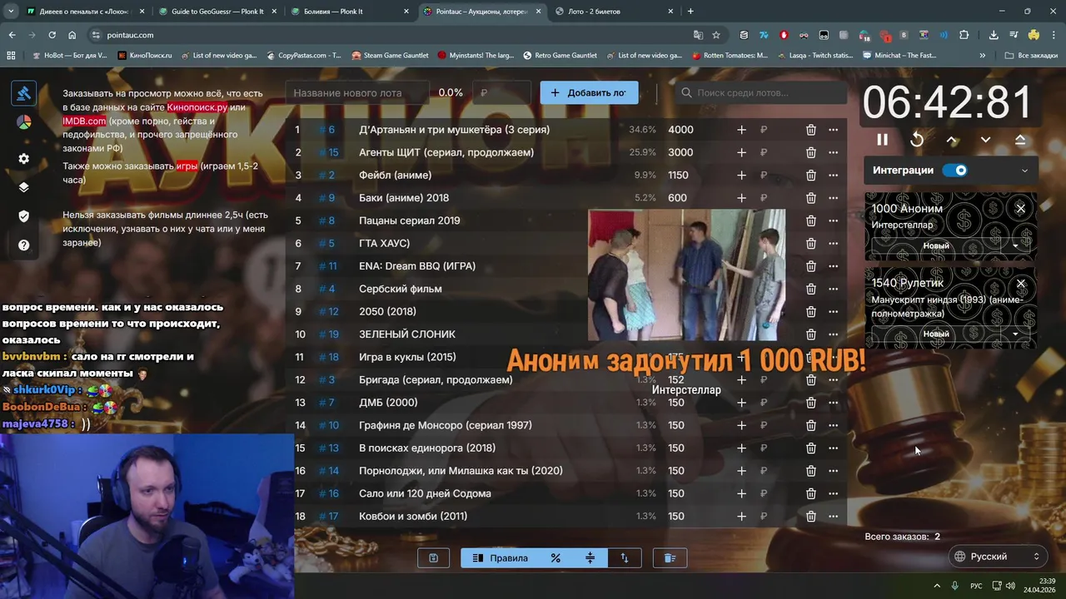Click the 4000 amount of Д'Артаньян lot
Viewport: 1066px width, 599px height.
tap(680, 130)
